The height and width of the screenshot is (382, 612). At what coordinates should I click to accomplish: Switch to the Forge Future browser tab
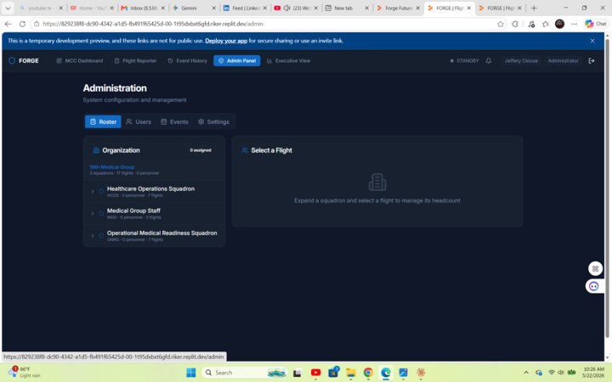pos(398,8)
